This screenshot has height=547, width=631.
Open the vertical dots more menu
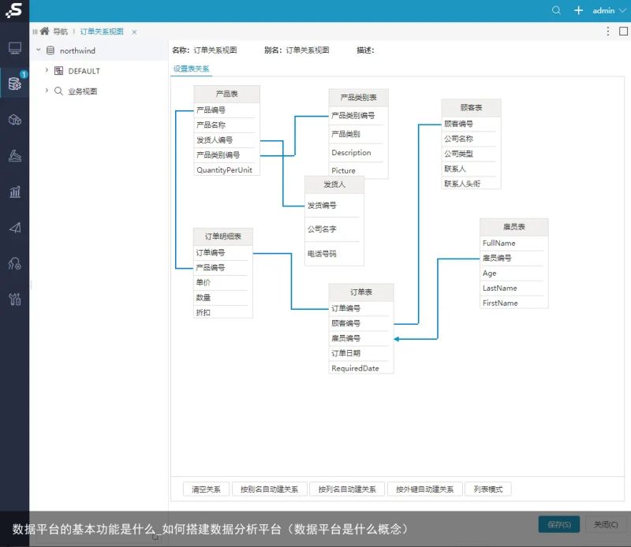[607, 31]
